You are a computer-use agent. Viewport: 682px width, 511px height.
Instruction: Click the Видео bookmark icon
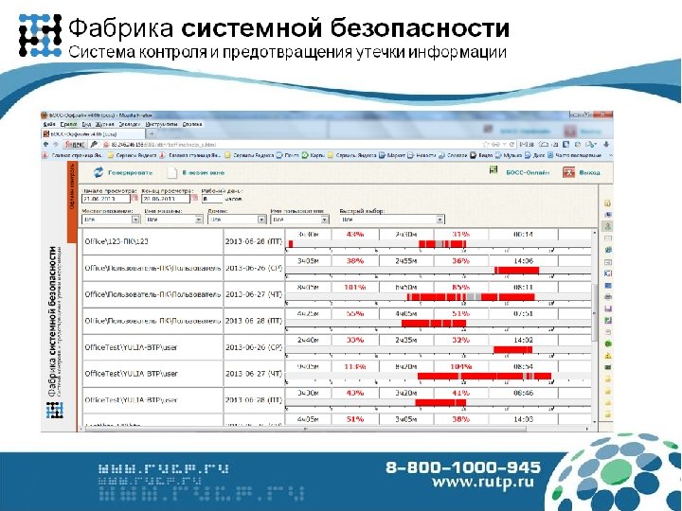(474, 155)
